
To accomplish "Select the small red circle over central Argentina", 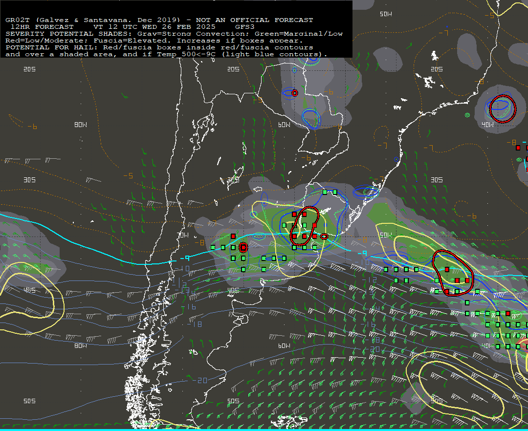I will click(243, 248).
